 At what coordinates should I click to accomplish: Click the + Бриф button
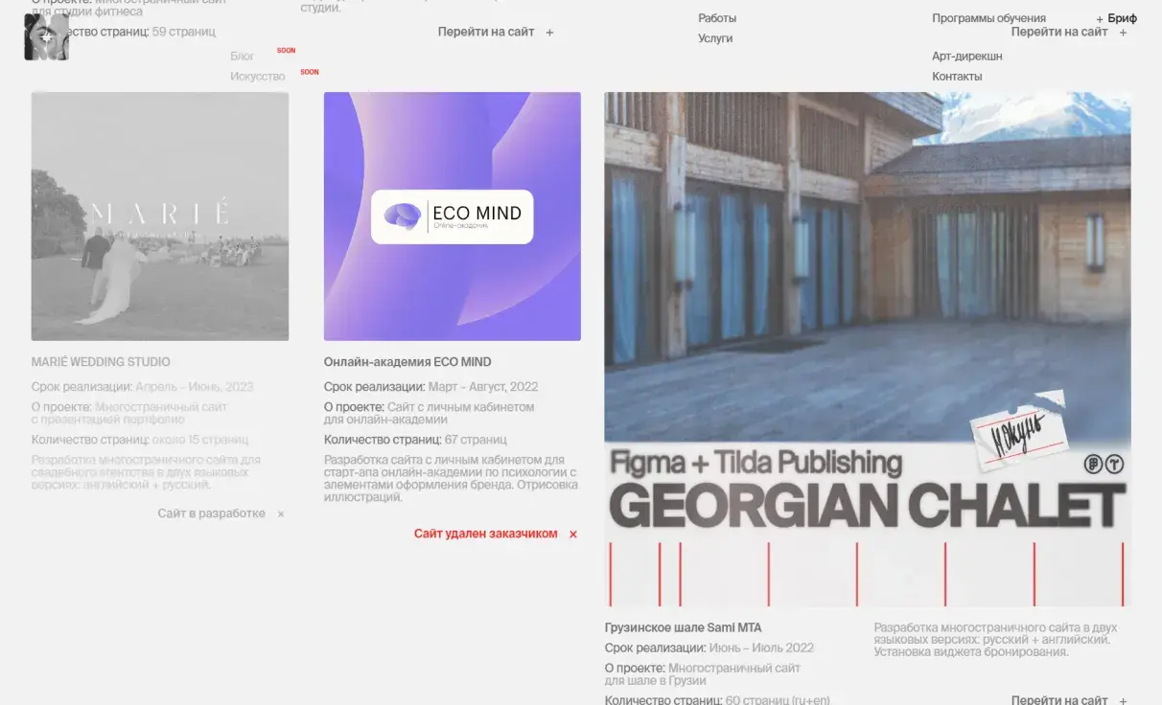(1116, 18)
